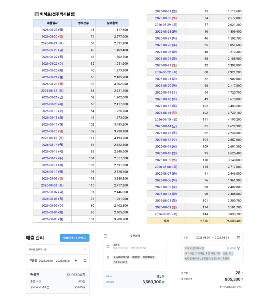Click the 76,600,400 total sales amount

234,221
